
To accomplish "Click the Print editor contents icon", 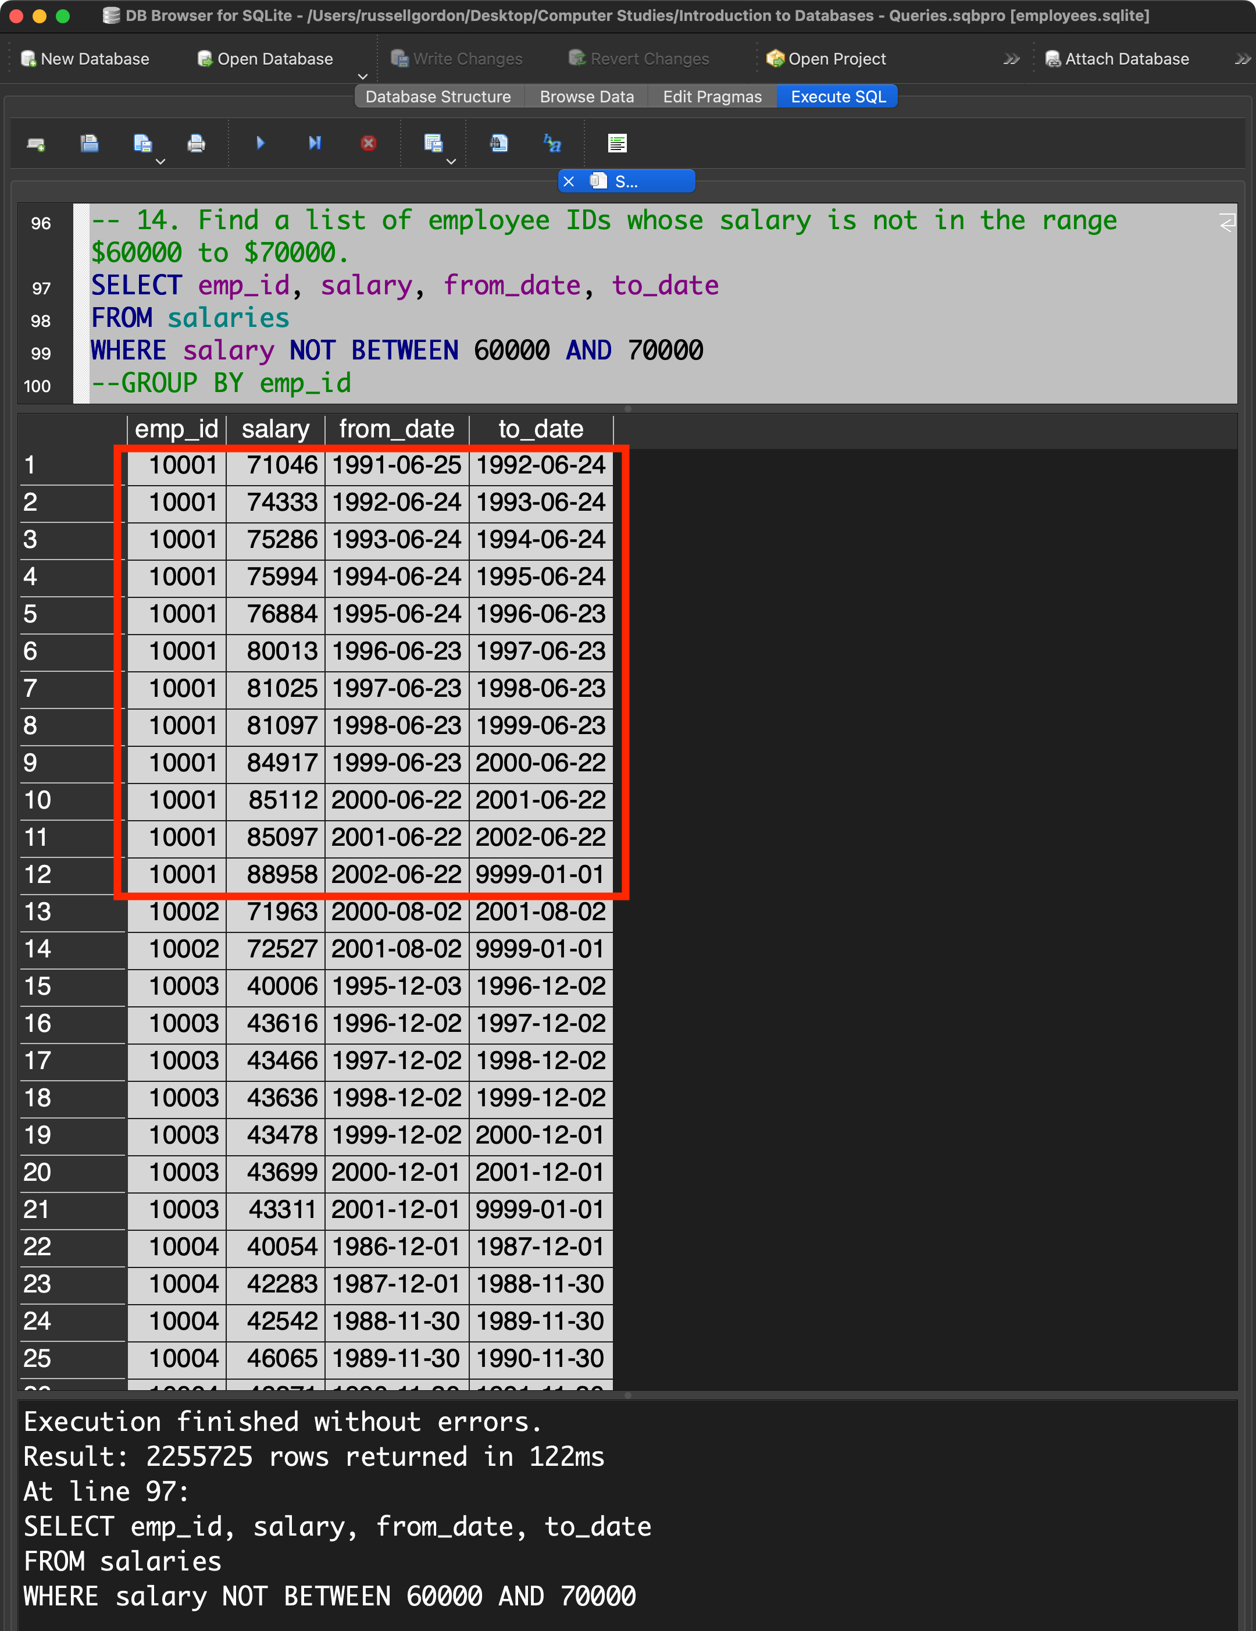I will [x=197, y=144].
